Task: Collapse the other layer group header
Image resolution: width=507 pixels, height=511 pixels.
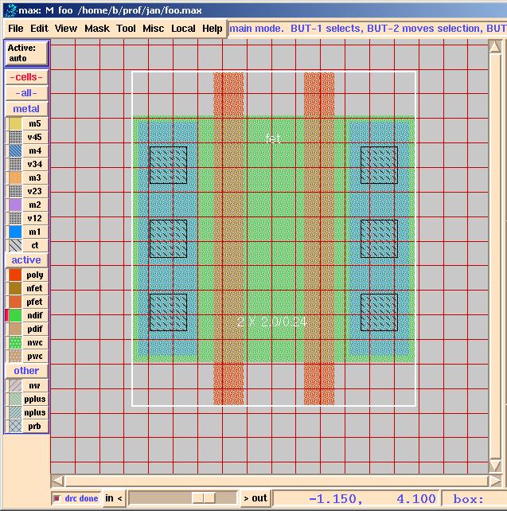Action: 26,371
